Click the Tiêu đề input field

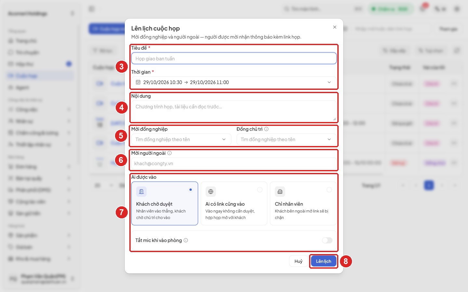tap(234, 58)
